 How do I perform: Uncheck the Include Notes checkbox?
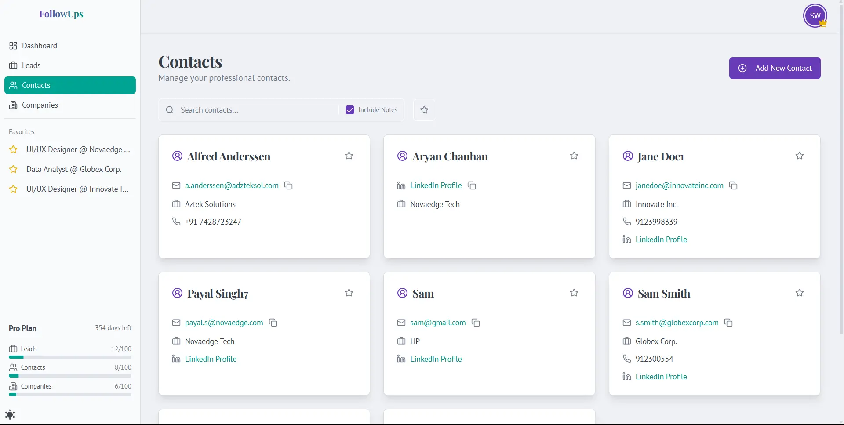(x=350, y=110)
